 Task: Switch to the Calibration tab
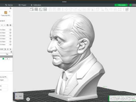pyautogui.click(x=36, y=5)
